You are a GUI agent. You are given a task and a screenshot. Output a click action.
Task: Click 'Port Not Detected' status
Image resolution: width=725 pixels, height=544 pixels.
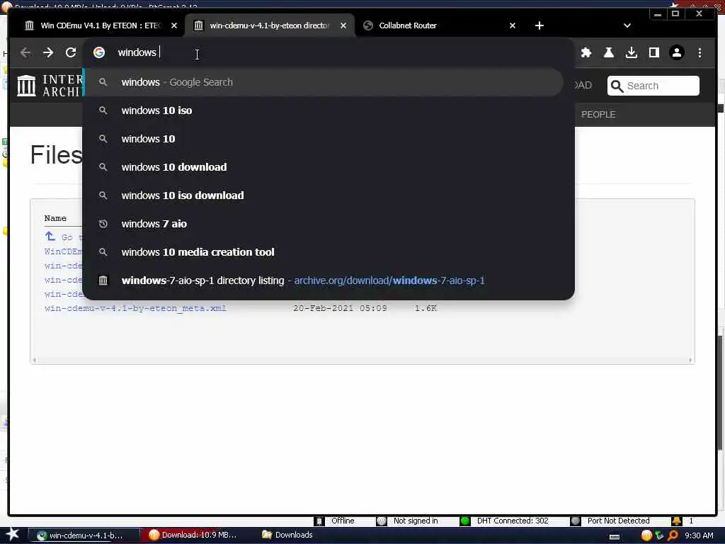click(618, 521)
